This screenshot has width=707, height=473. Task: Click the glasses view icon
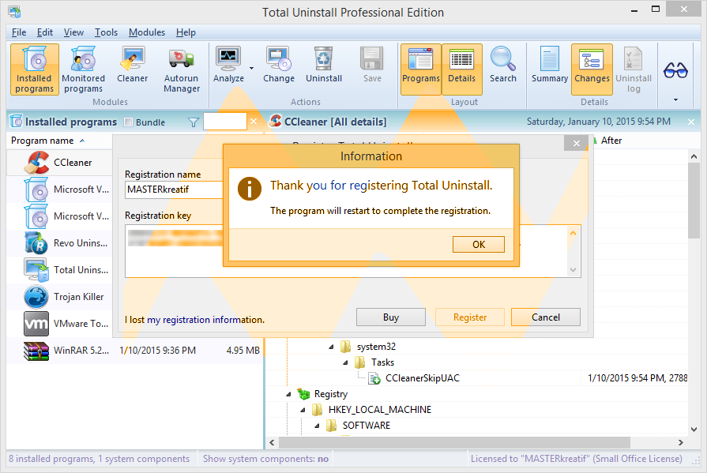675,70
